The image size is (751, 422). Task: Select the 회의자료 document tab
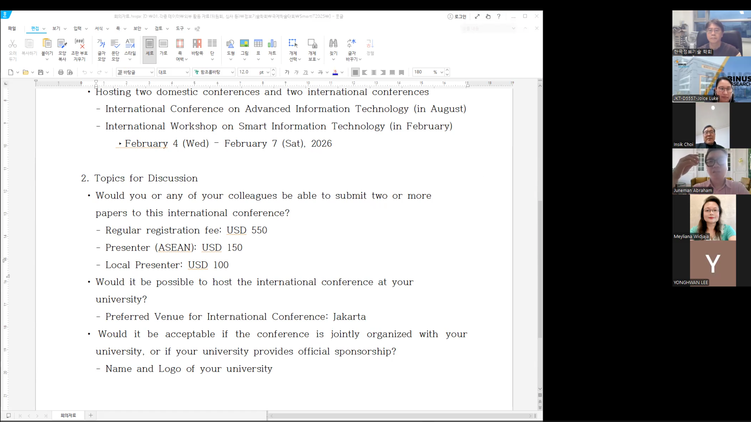click(68, 415)
